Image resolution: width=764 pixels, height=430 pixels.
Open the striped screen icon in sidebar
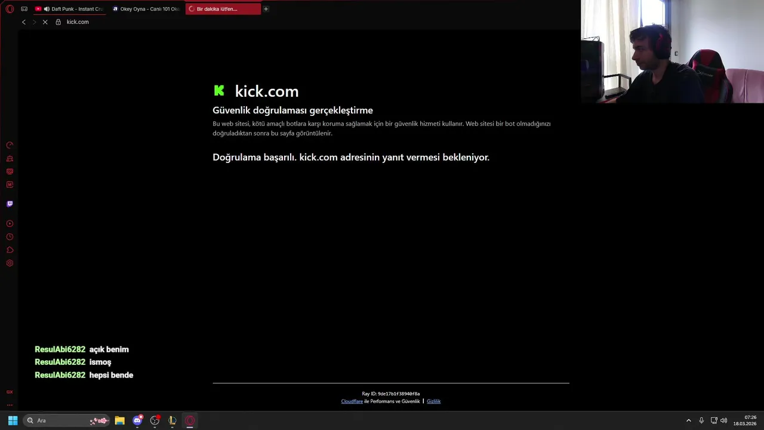coord(10,171)
